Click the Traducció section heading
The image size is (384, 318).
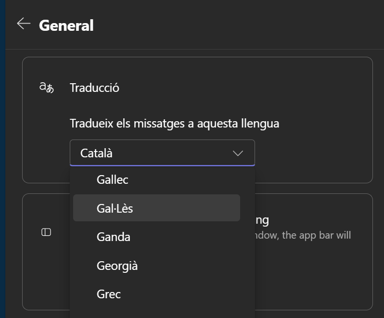[x=94, y=88]
